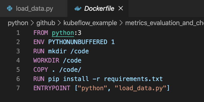This screenshot has width=204, height=102.
Task: Switch to the load_data.py tab
Action: (x=34, y=8)
